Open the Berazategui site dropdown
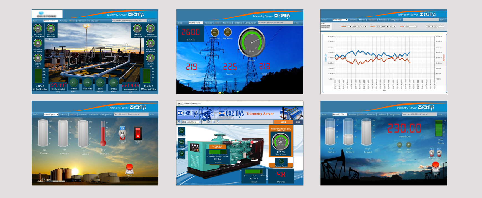Screen dimensions: 482x198 [340, 20]
